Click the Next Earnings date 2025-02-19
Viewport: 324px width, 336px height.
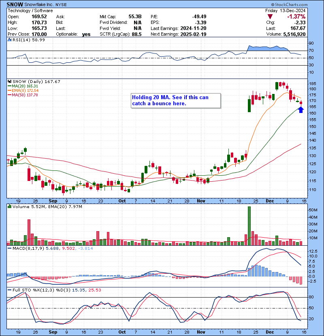pos(194,34)
